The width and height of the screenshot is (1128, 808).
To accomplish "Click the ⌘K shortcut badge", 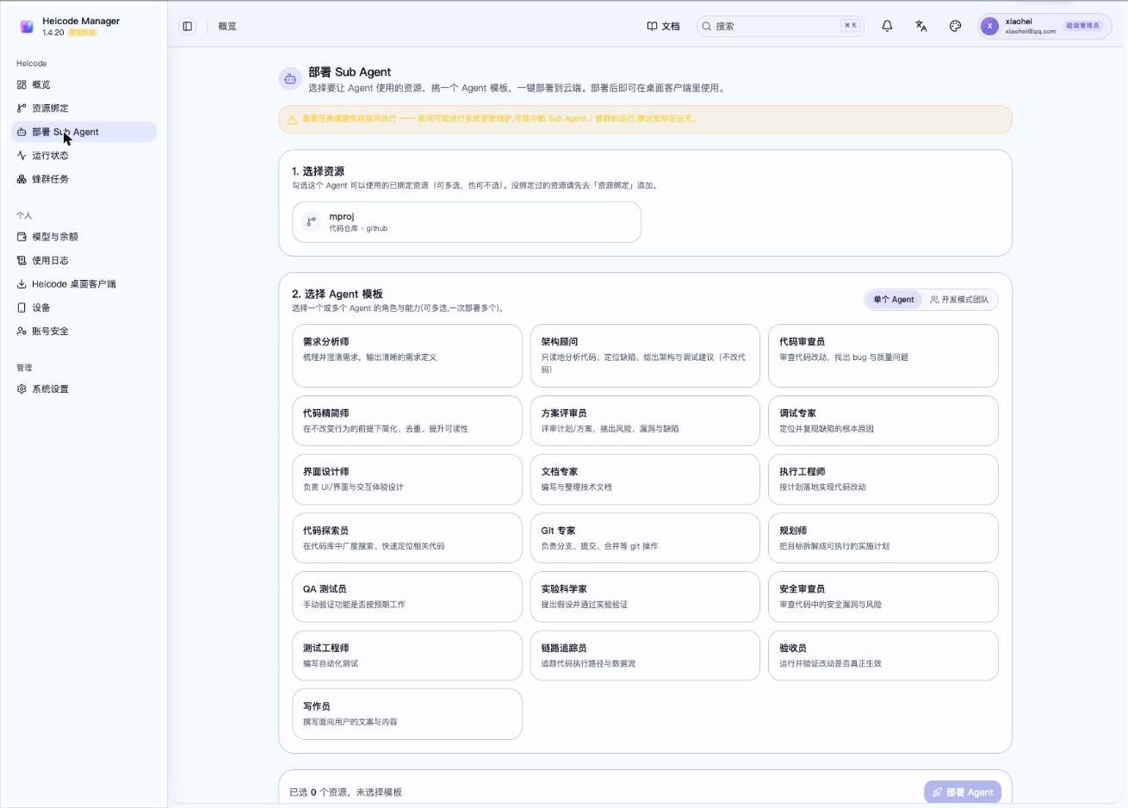I will [850, 26].
